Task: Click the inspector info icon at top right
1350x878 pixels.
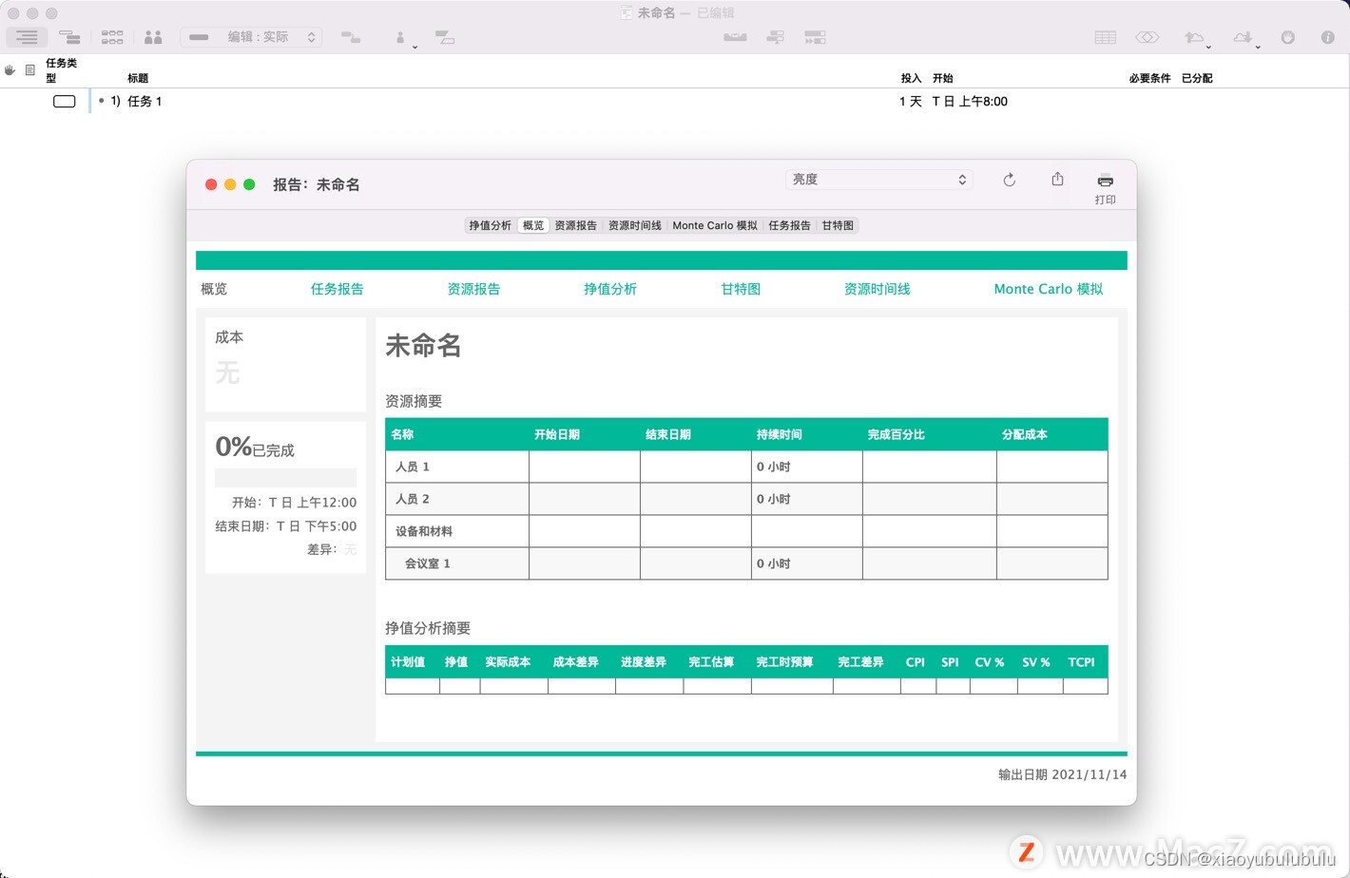Action: [x=1327, y=38]
